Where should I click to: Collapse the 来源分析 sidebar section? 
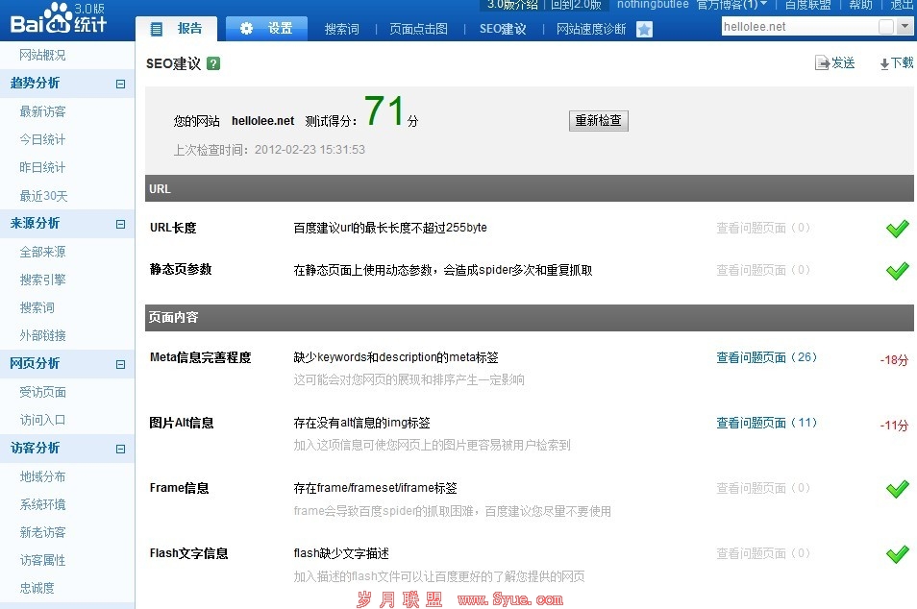pyautogui.click(x=120, y=224)
